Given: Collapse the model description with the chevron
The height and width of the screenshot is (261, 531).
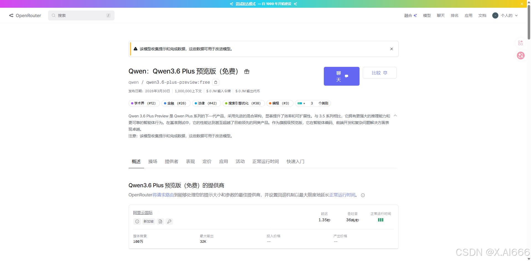Looking at the screenshot, I should coord(395,115).
